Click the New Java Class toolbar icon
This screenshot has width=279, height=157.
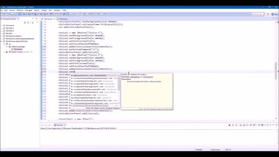coord(45,14)
